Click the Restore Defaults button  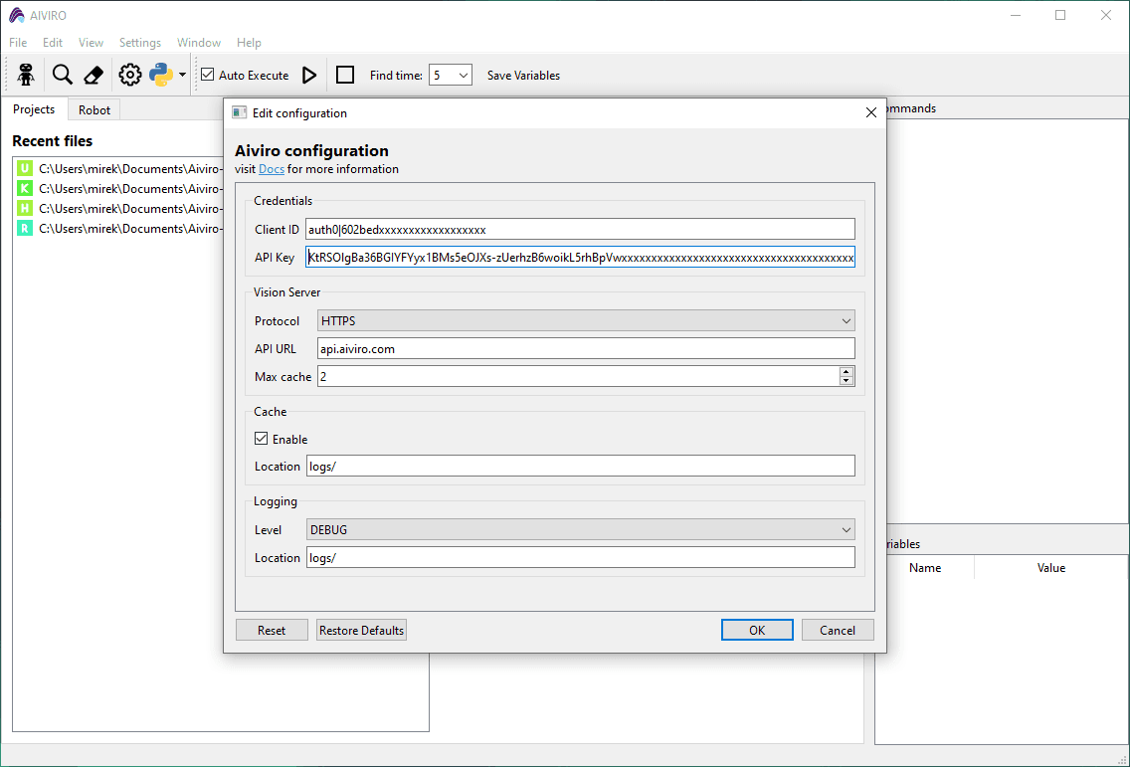tap(361, 630)
